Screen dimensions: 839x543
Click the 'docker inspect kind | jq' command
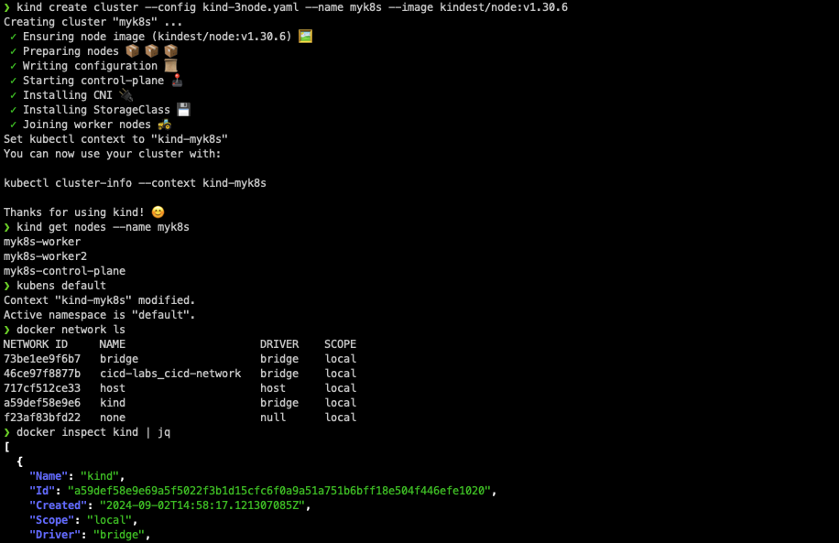click(x=93, y=432)
